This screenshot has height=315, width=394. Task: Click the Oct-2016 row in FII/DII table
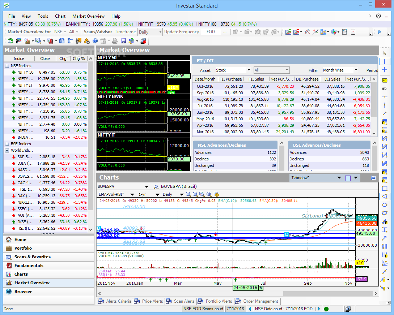tap(281, 86)
